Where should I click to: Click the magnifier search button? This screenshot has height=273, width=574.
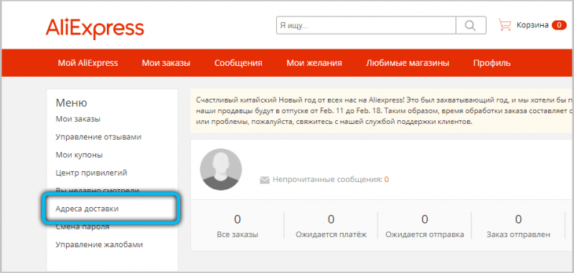coord(471,25)
